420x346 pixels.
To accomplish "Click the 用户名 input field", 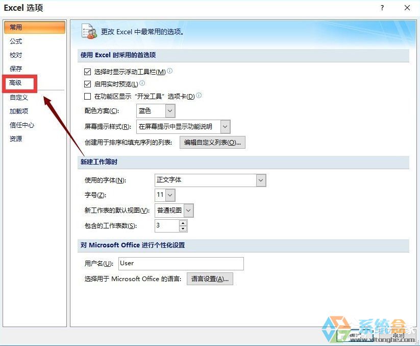I will (181, 263).
